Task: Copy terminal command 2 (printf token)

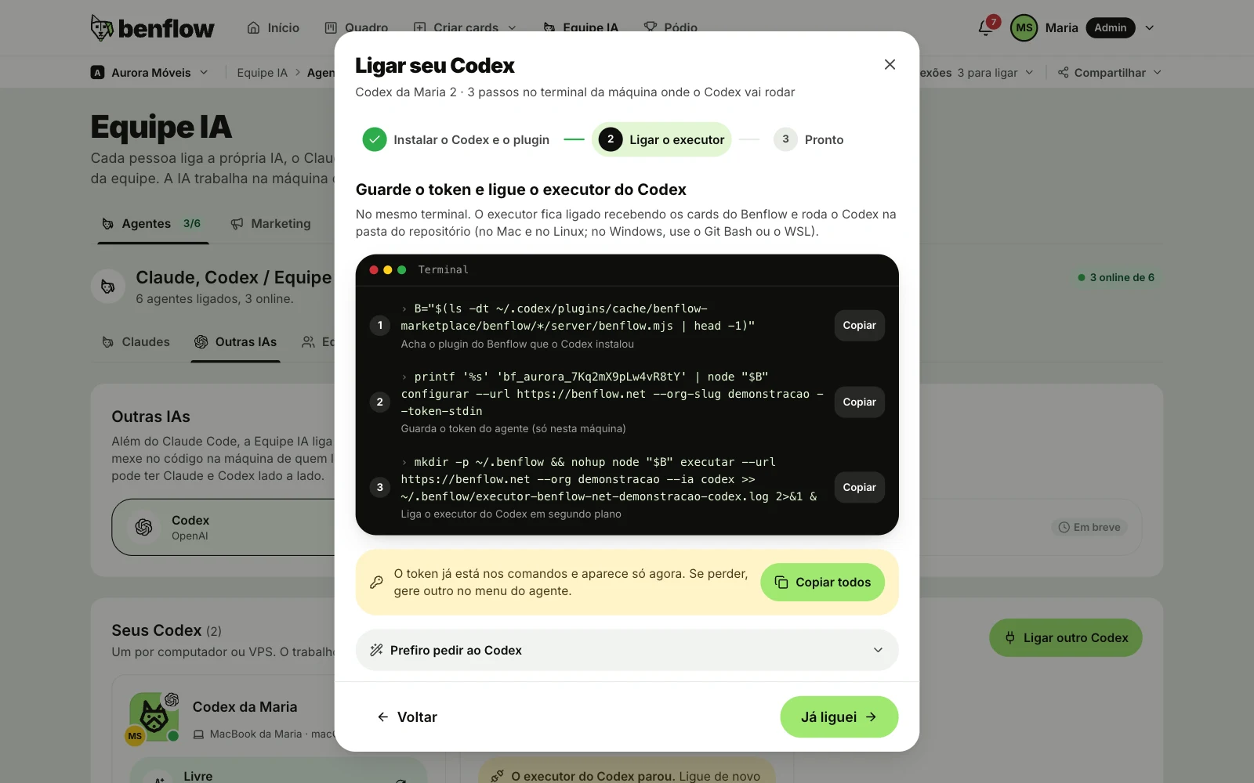Action: pyautogui.click(x=859, y=402)
